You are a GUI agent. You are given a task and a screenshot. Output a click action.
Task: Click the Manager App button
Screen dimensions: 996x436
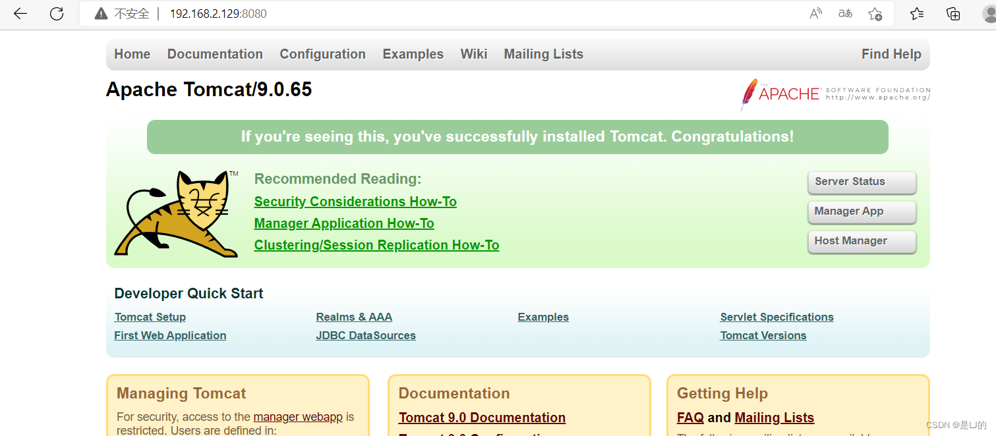(x=862, y=212)
